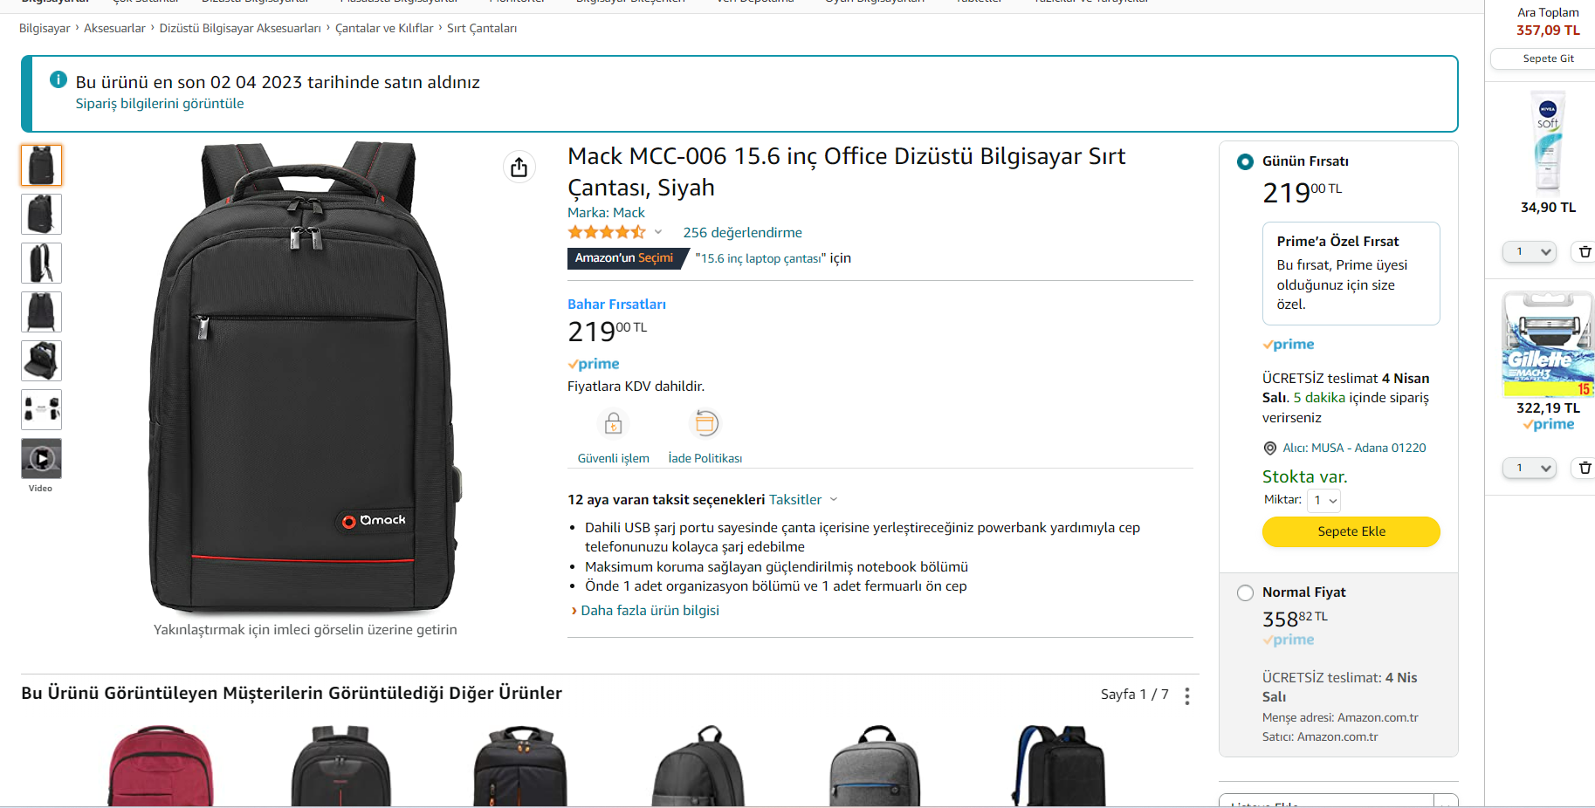1595x808 pixels.
Task: Click the share icon beside the product image
Action: 519,167
